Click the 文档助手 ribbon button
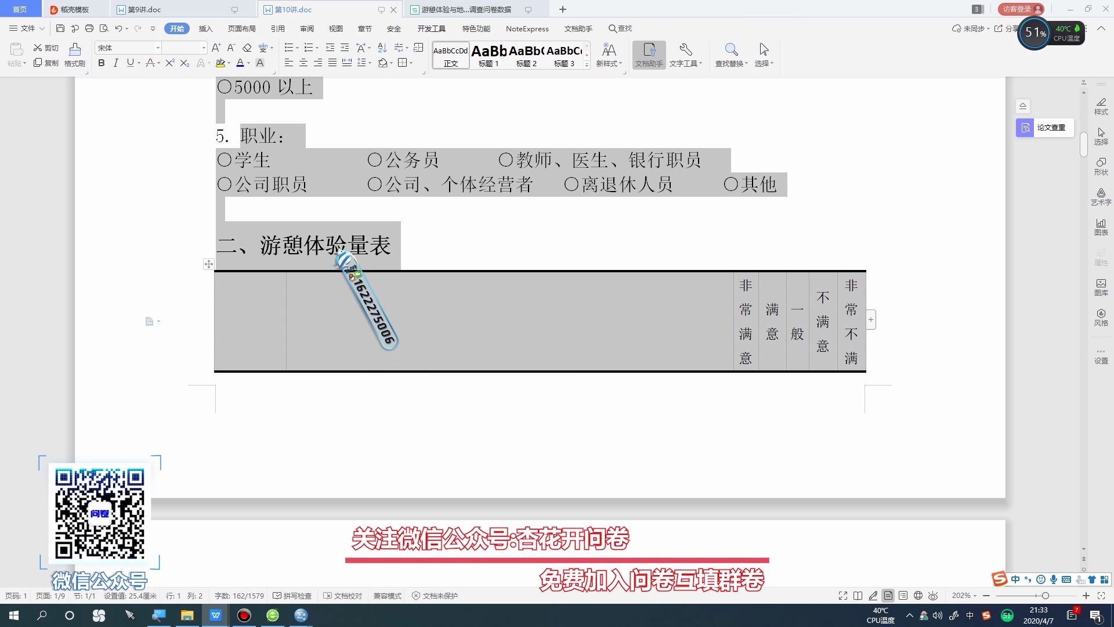The width and height of the screenshot is (1114, 627). pyautogui.click(x=649, y=55)
